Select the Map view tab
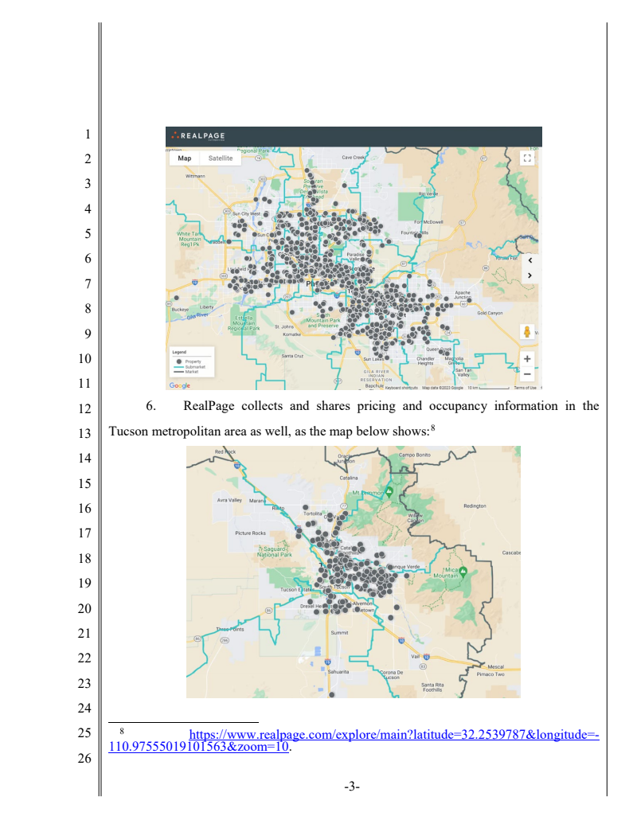The width and height of the screenshot is (637, 824). (x=184, y=158)
